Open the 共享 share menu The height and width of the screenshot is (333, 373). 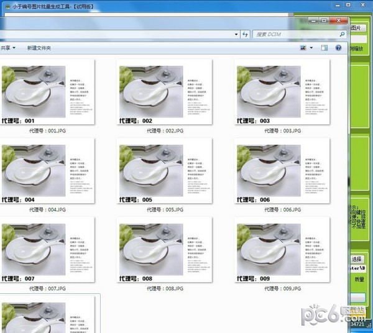[7, 48]
